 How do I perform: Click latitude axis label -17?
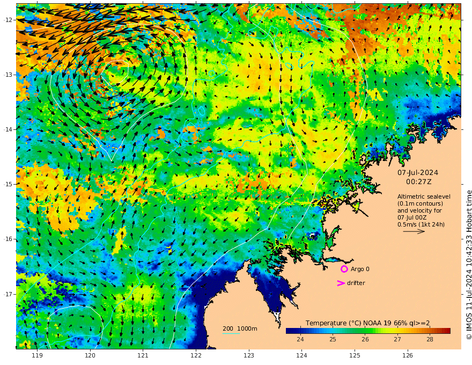point(8,294)
